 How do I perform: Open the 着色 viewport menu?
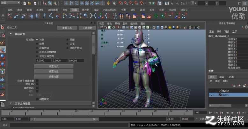[x=109, y=23]
